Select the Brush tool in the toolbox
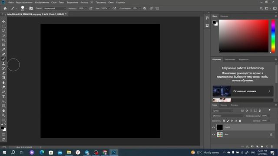The width and height of the screenshot is (278, 156). [3, 59]
